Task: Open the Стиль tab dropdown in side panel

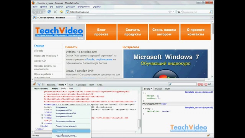Action: (x=151, y=89)
